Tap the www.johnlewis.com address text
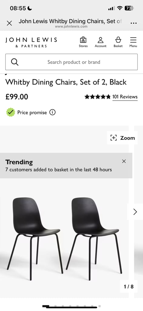The image size is (143, 311). pyautogui.click(x=71, y=26)
